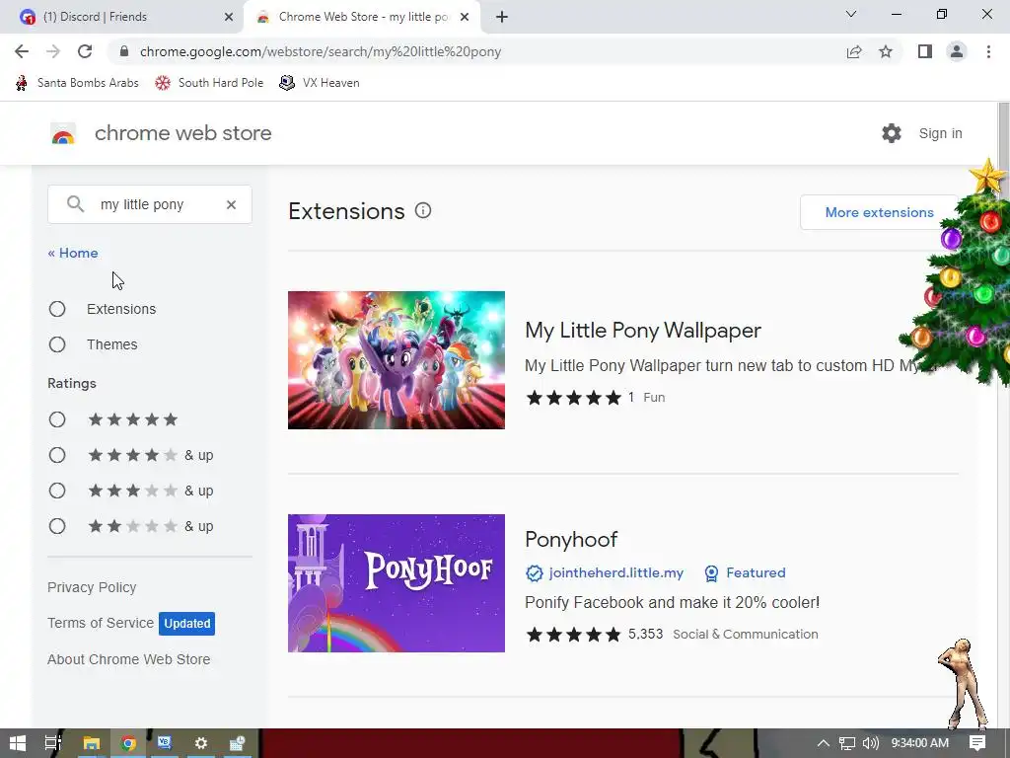Close the Discord Friends tab

click(229, 17)
